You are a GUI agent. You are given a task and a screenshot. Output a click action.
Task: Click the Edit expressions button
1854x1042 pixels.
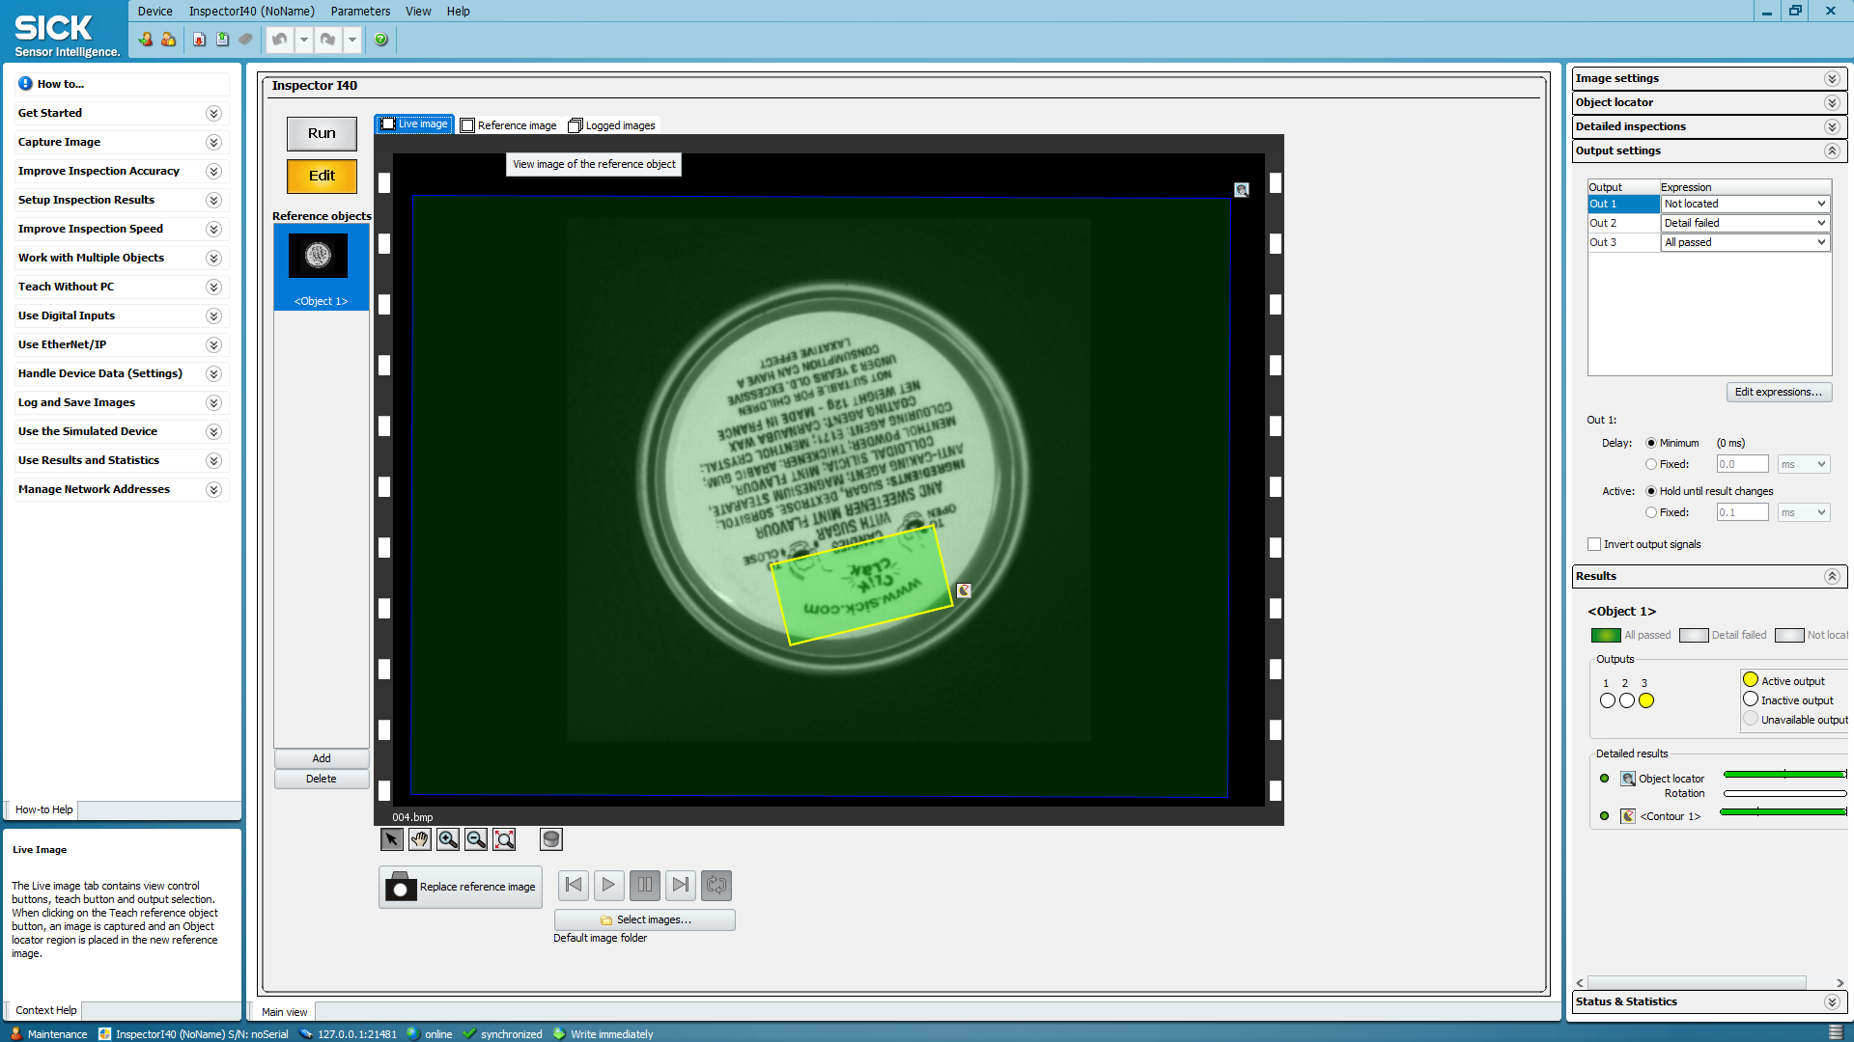pos(1779,392)
